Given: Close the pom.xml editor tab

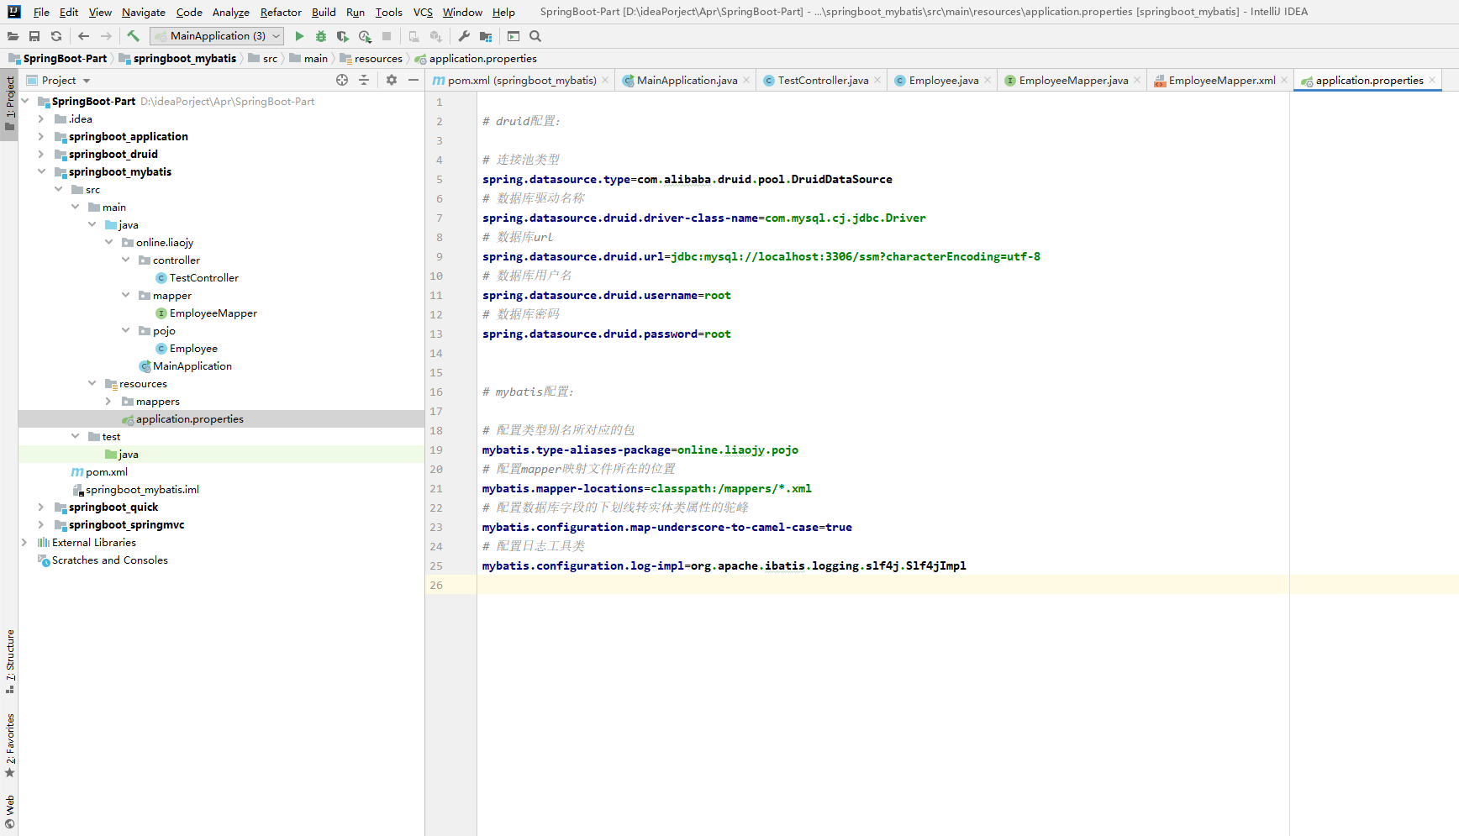Looking at the screenshot, I should pyautogui.click(x=605, y=80).
